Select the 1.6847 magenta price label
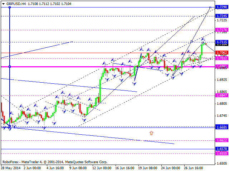 pos(222,95)
